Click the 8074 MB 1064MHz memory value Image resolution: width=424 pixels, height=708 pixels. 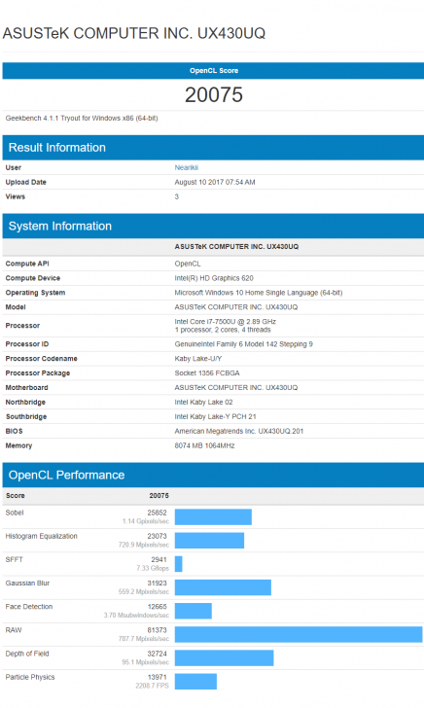204,445
